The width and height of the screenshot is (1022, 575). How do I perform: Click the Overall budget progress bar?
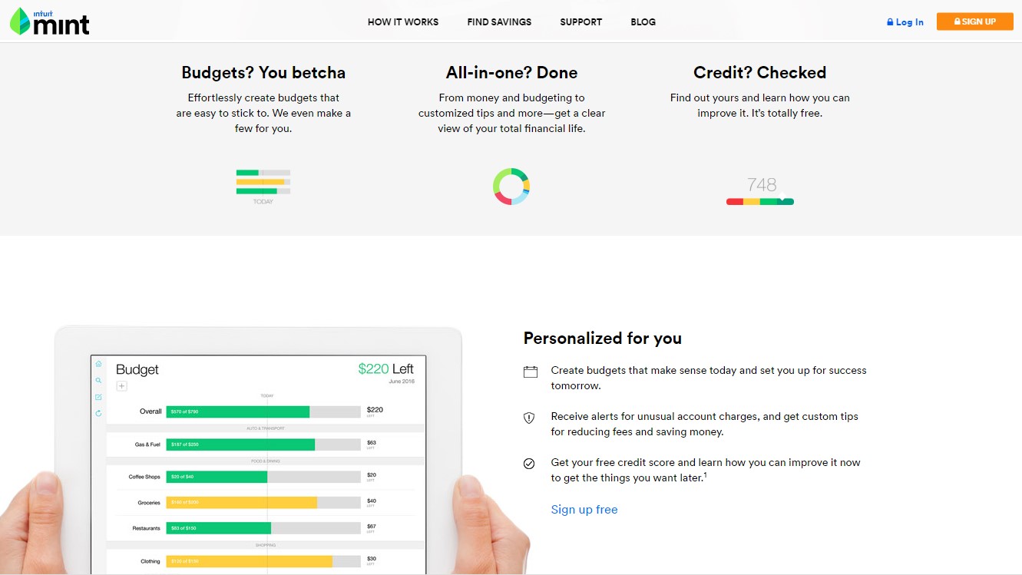click(x=263, y=411)
